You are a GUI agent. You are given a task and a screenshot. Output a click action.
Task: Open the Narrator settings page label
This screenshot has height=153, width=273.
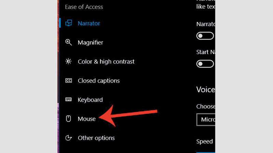point(89,23)
